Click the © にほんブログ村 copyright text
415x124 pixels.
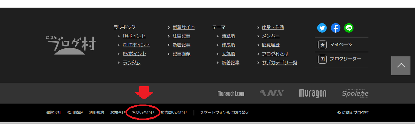(353, 113)
